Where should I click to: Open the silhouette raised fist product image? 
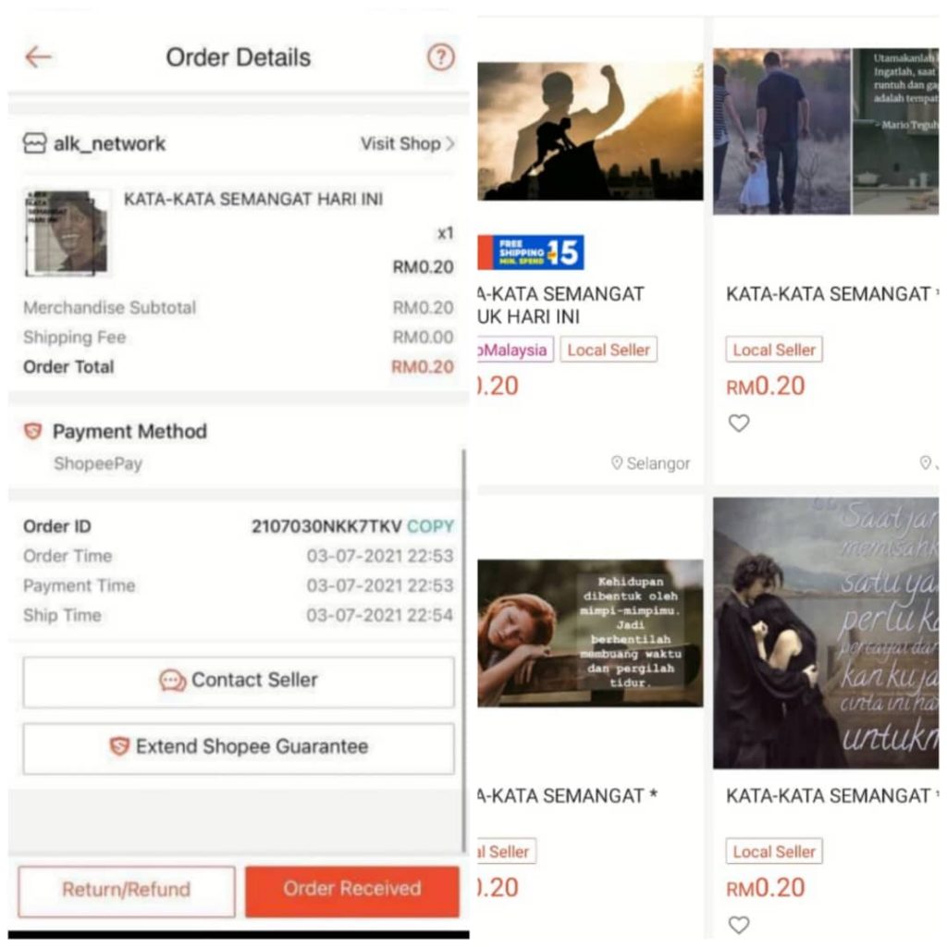pos(590,131)
